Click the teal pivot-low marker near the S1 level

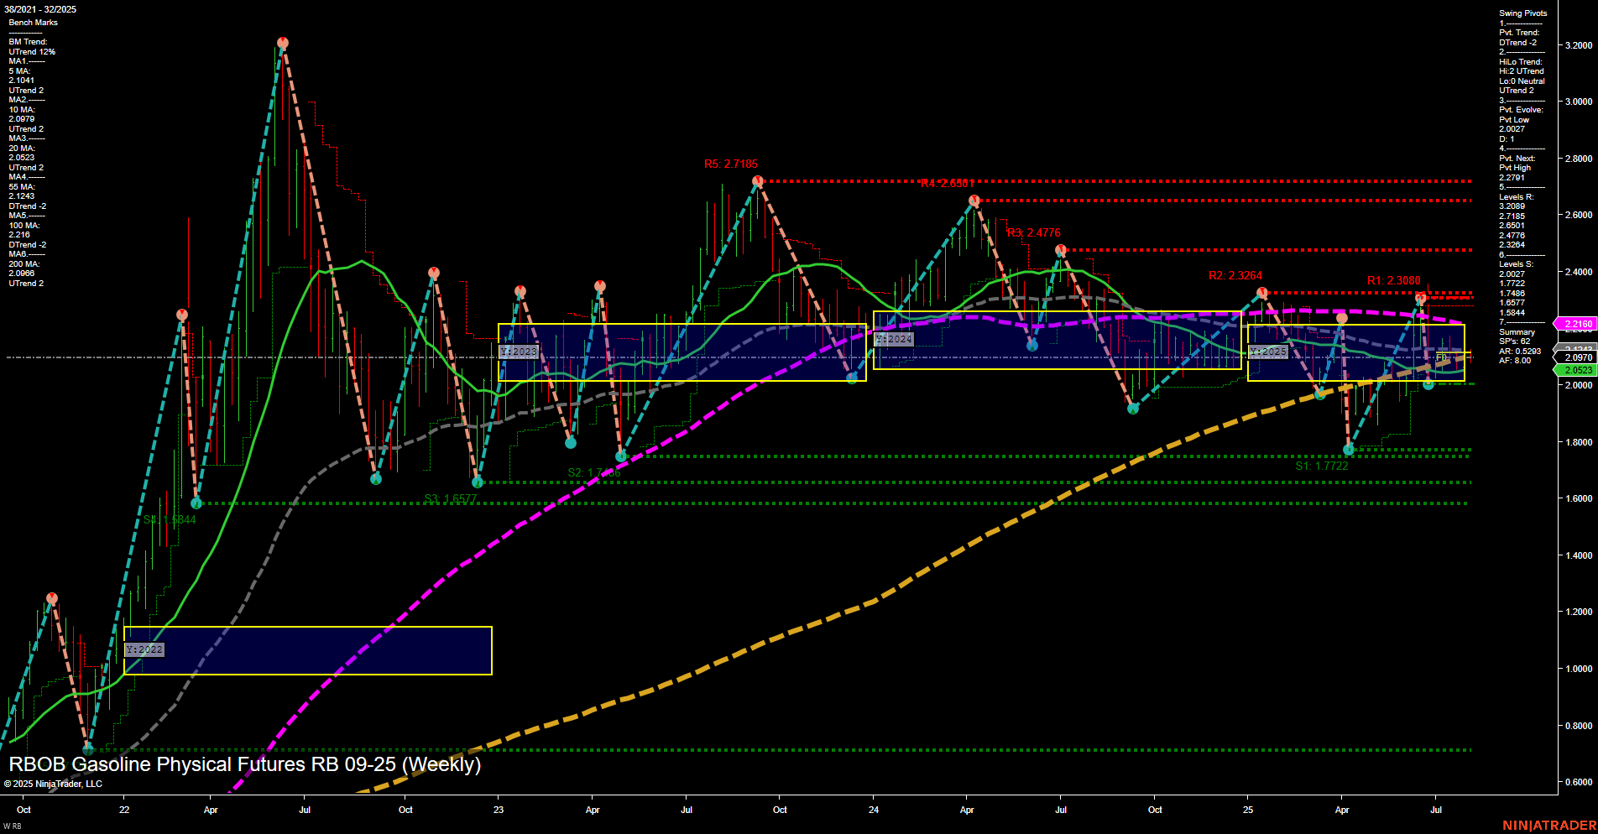[1349, 451]
